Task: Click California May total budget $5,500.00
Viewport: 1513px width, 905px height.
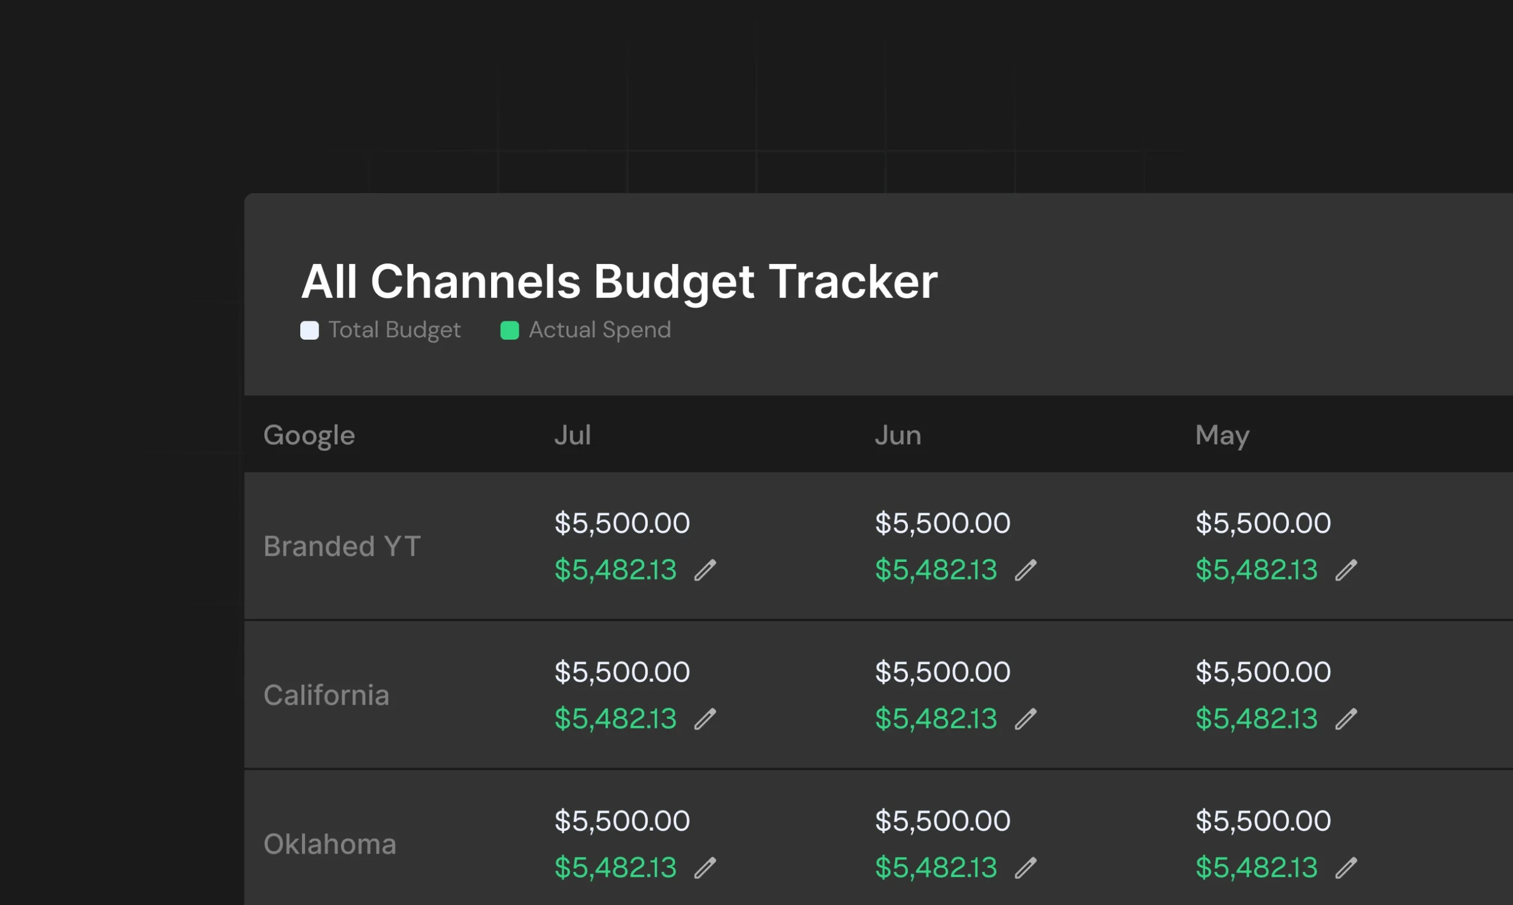Action: click(x=1263, y=672)
